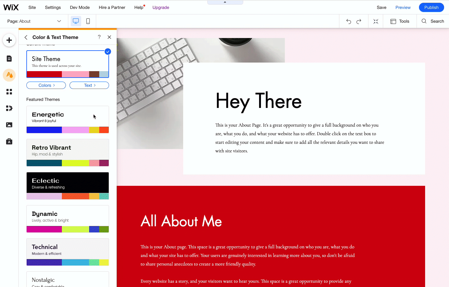Viewport: 449px width, 287px height.
Task: Click the magenta swatch of Dynamic theme
Action: (44, 229)
